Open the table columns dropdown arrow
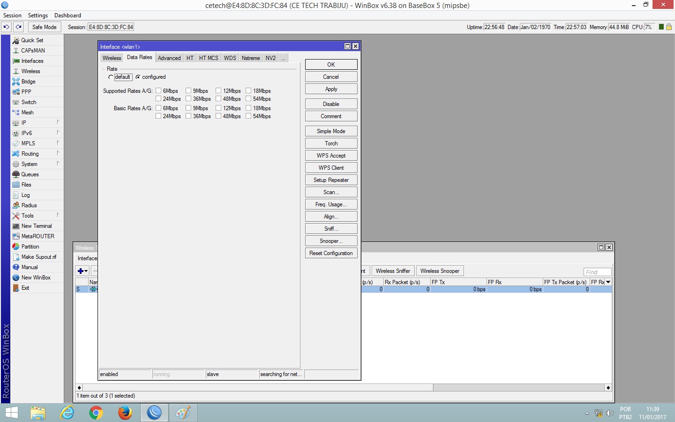This screenshot has height=422, width=675. point(608,282)
